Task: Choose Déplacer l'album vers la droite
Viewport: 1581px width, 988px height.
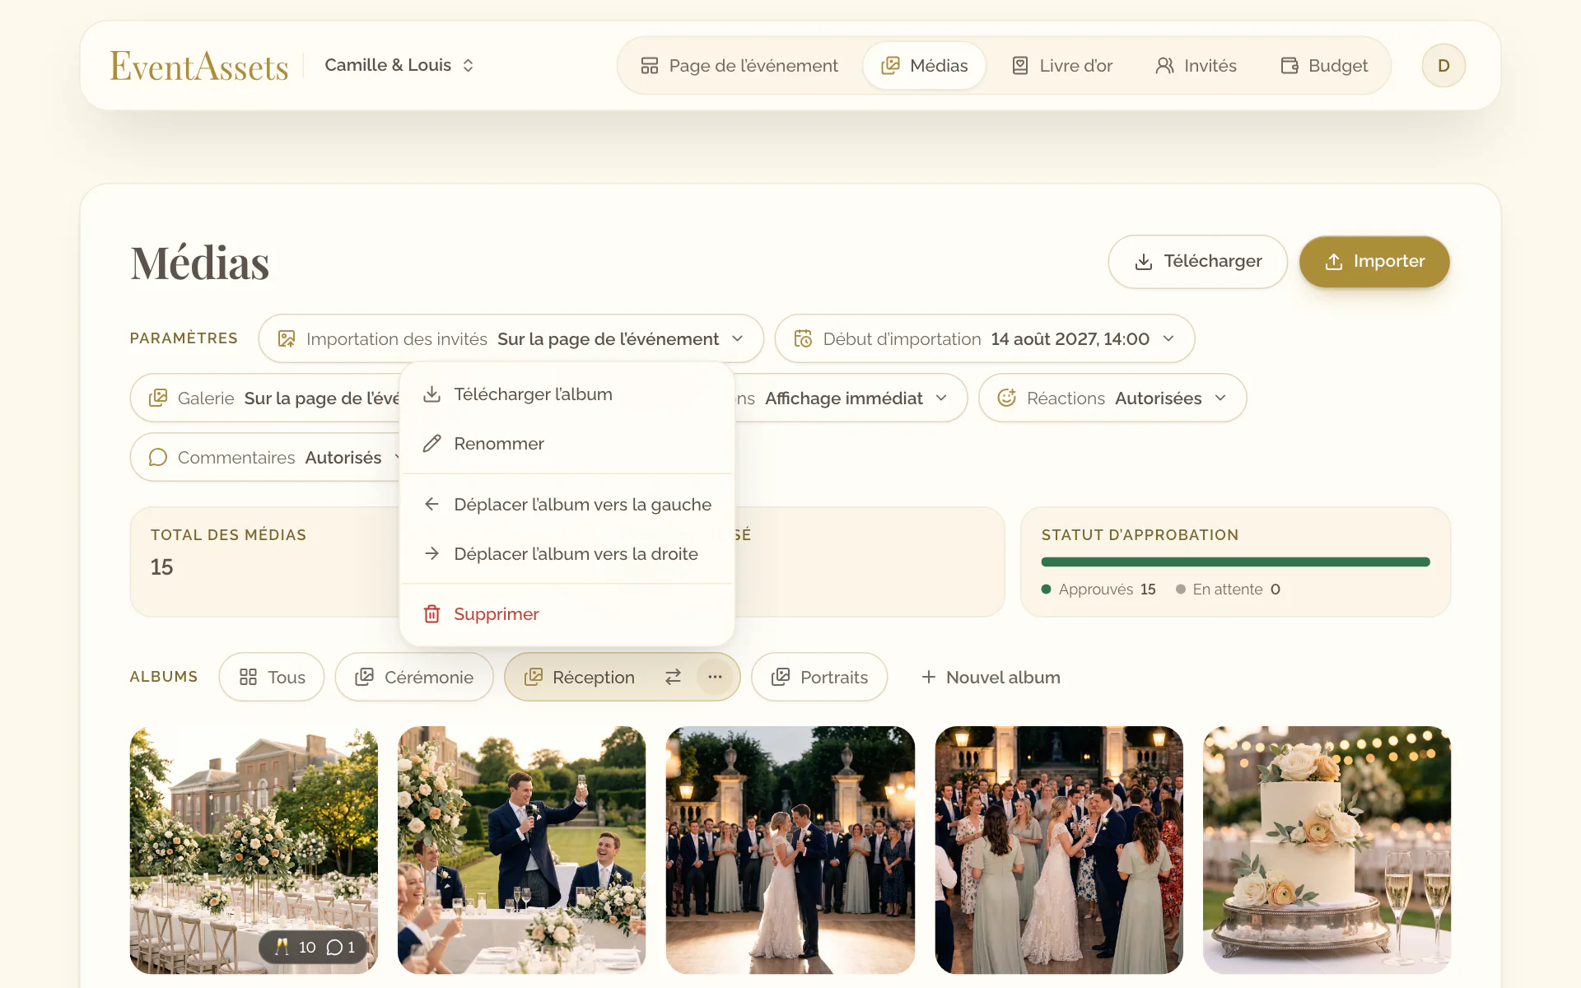Action: [x=567, y=553]
